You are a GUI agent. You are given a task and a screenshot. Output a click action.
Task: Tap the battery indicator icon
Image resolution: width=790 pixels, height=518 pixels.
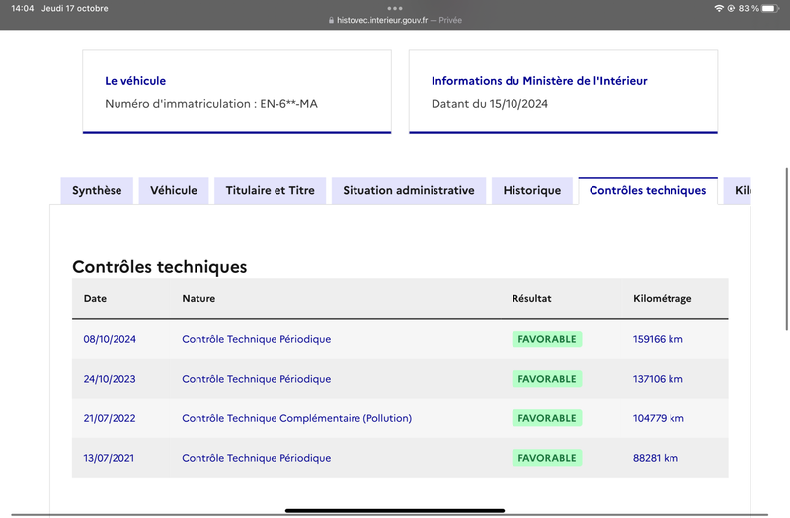(x=770, y=8)
